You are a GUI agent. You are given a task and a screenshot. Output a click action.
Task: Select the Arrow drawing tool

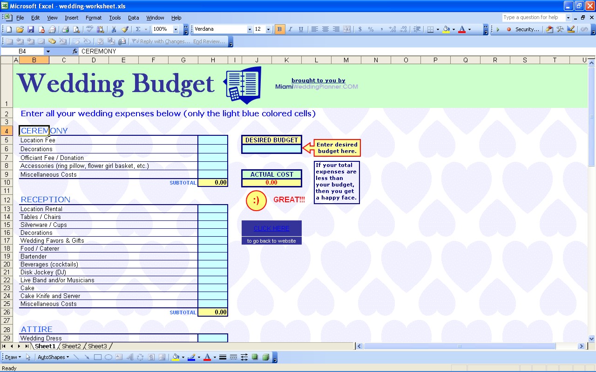[87, 357]
